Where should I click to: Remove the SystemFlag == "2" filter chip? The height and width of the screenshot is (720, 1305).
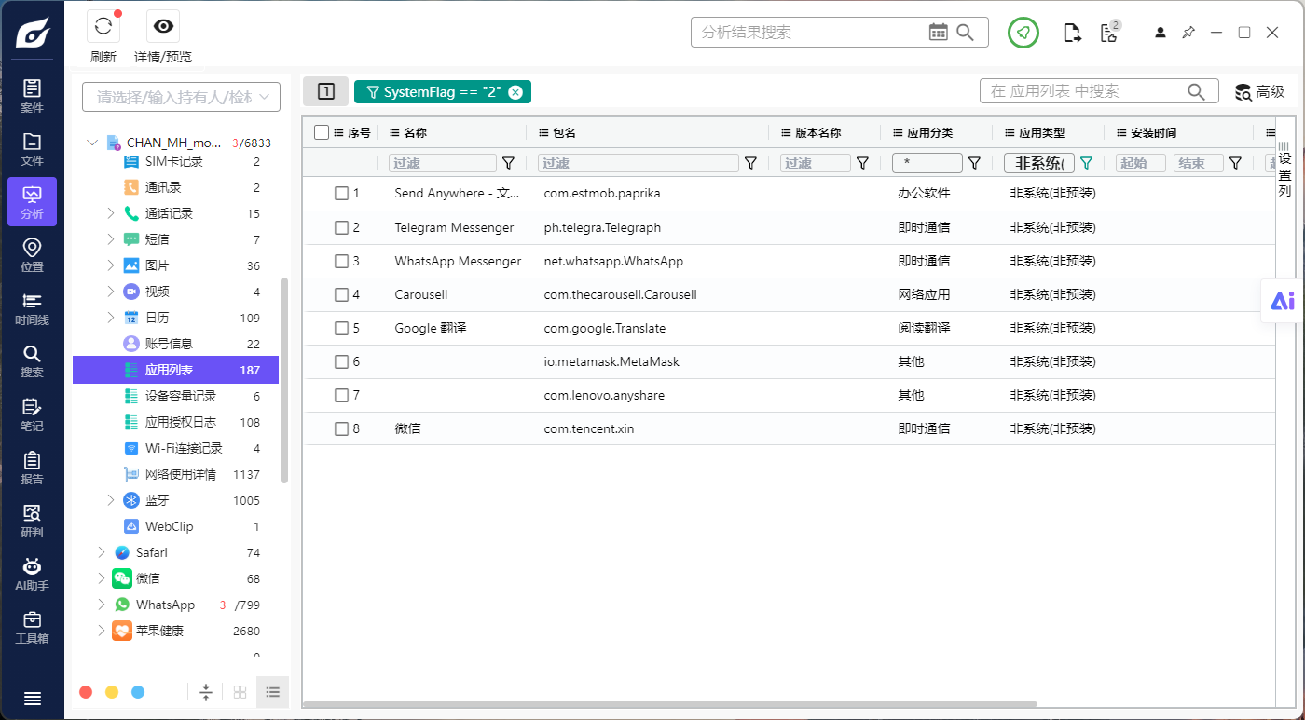(515, 92)
